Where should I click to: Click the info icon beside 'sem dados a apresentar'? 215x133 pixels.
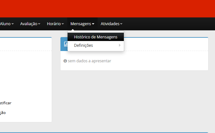pyautogui.click(x=65, y=61)
